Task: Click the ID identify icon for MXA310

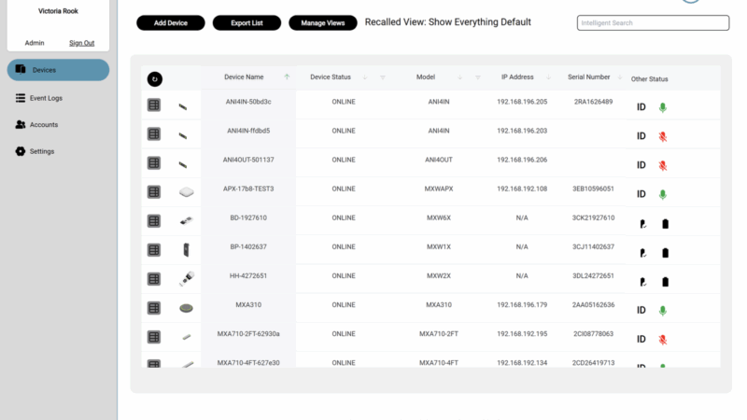Action: pyautogui.click(x=641, y=310)
